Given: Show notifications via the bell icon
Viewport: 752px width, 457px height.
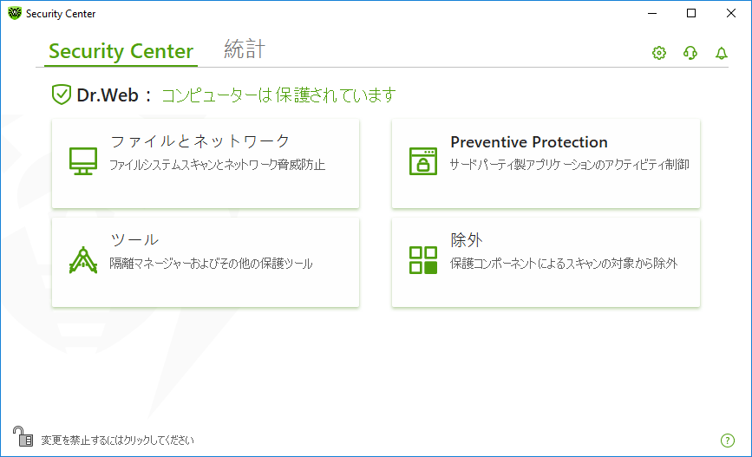Looking at the screenshot, I should point(722,53).
